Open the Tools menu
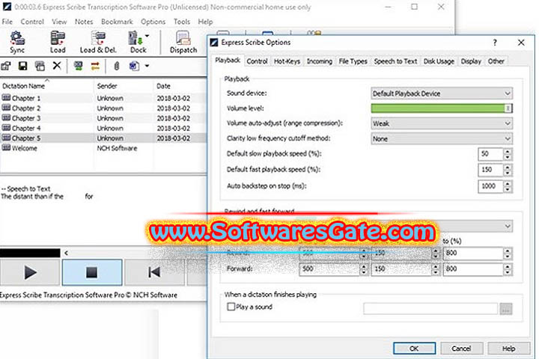Viewport: 539px width, 359px height. (181, 22)
